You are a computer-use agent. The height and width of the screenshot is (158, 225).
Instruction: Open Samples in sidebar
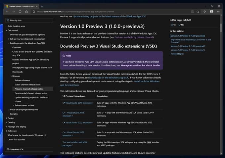14,114
